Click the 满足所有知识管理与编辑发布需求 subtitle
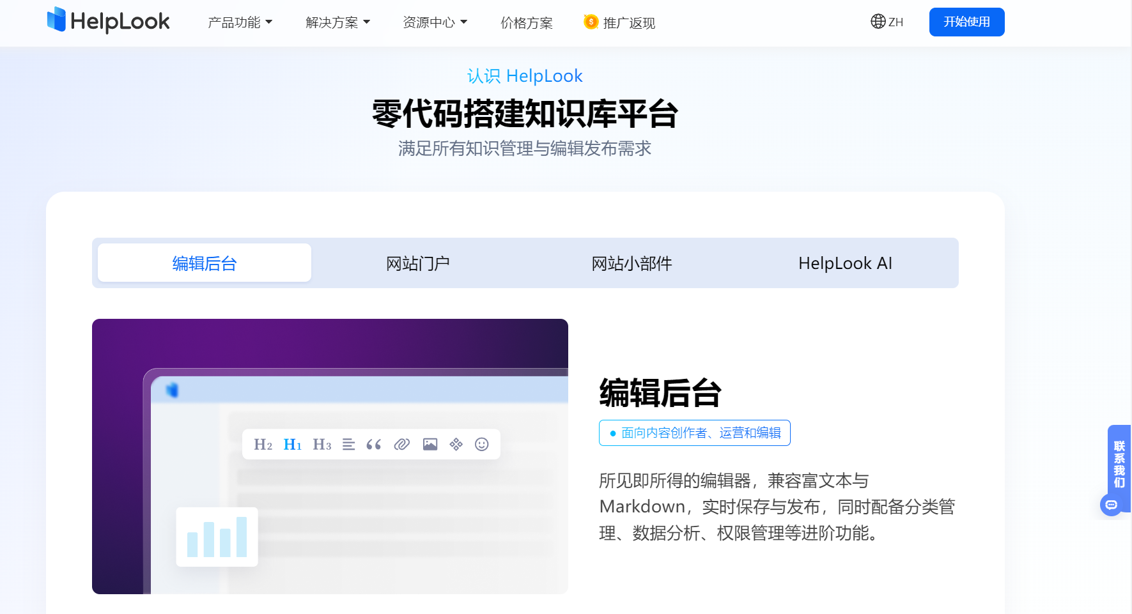Image resolution: width=1132 pixels, height=614 pixels. point(525,148)
